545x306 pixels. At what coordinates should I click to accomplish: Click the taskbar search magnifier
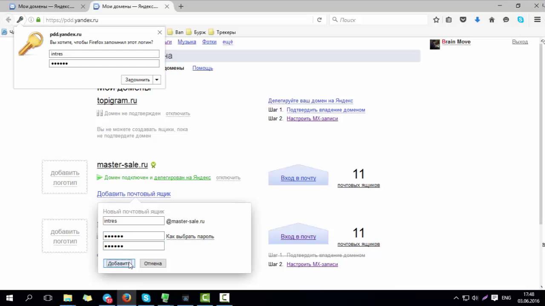(x=29, y=298)
